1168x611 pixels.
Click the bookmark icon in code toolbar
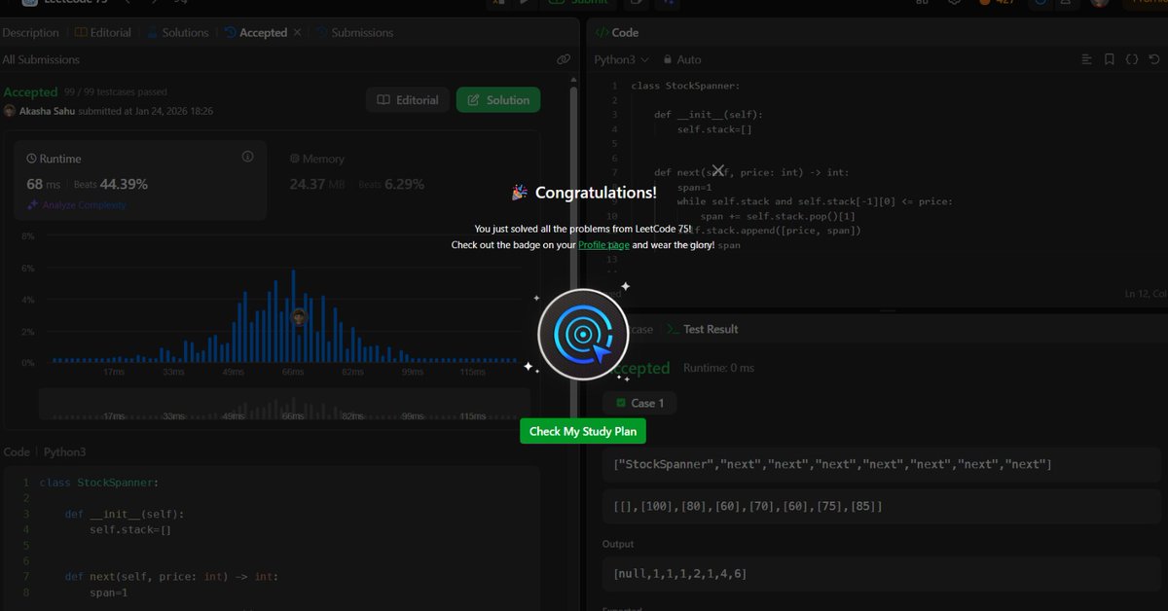(x=1109, y=59)
